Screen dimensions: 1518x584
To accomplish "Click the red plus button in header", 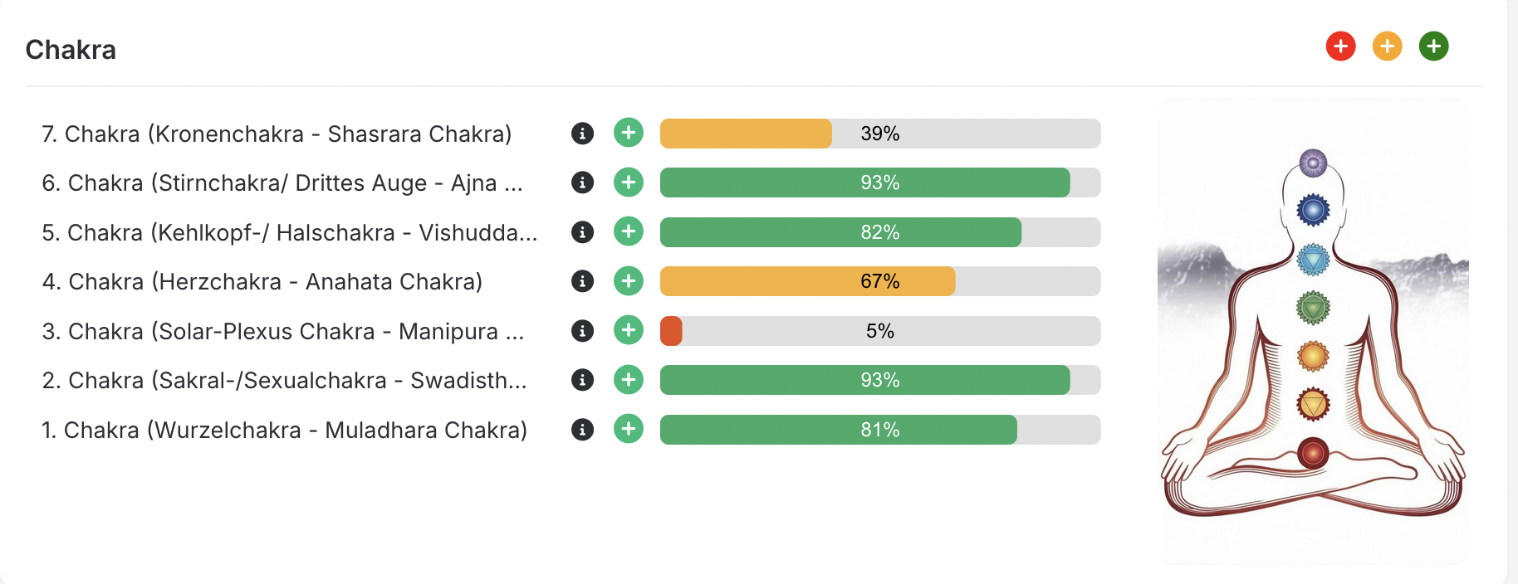I will pos(1340,46).
